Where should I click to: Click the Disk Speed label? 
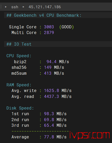pos(20,108)
